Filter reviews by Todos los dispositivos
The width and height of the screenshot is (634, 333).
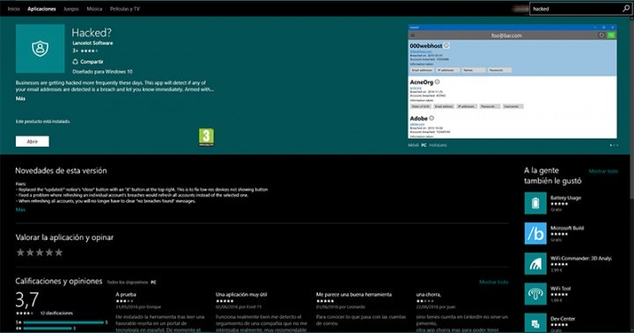tap(128, 282)
